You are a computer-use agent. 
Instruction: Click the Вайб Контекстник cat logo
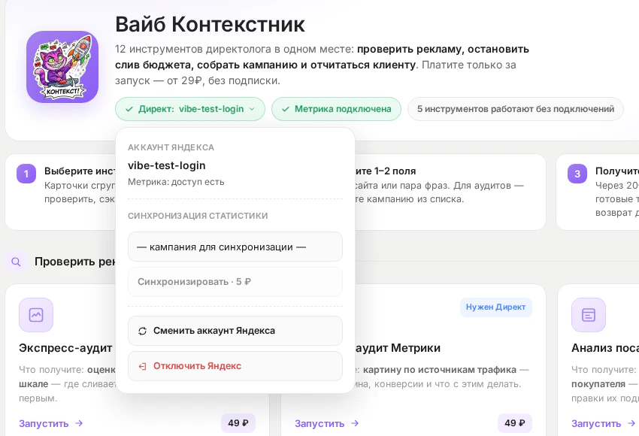point(62,67)
